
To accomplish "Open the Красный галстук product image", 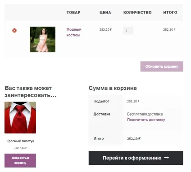I will (20, 117).
